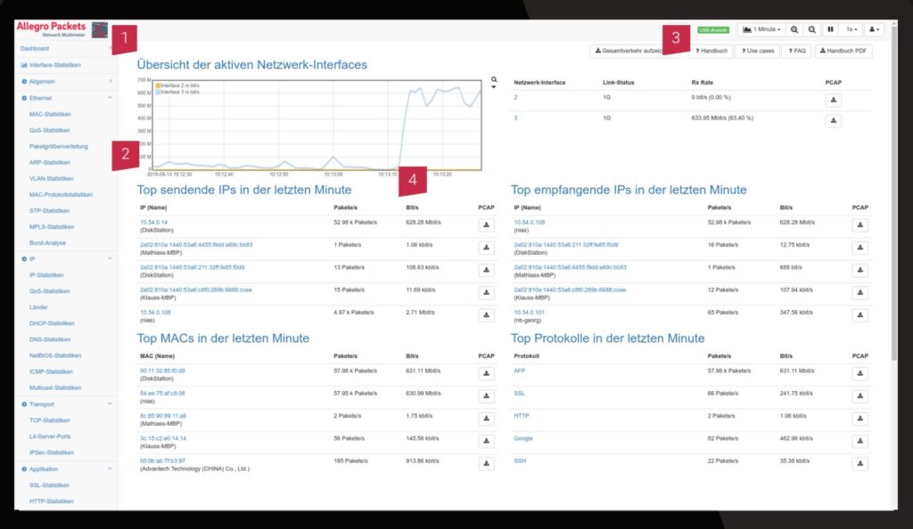Screen dimensions: 913x529
Task: Download PCAP for top sending IP 10.54.0.14
Action: (486, 225)
